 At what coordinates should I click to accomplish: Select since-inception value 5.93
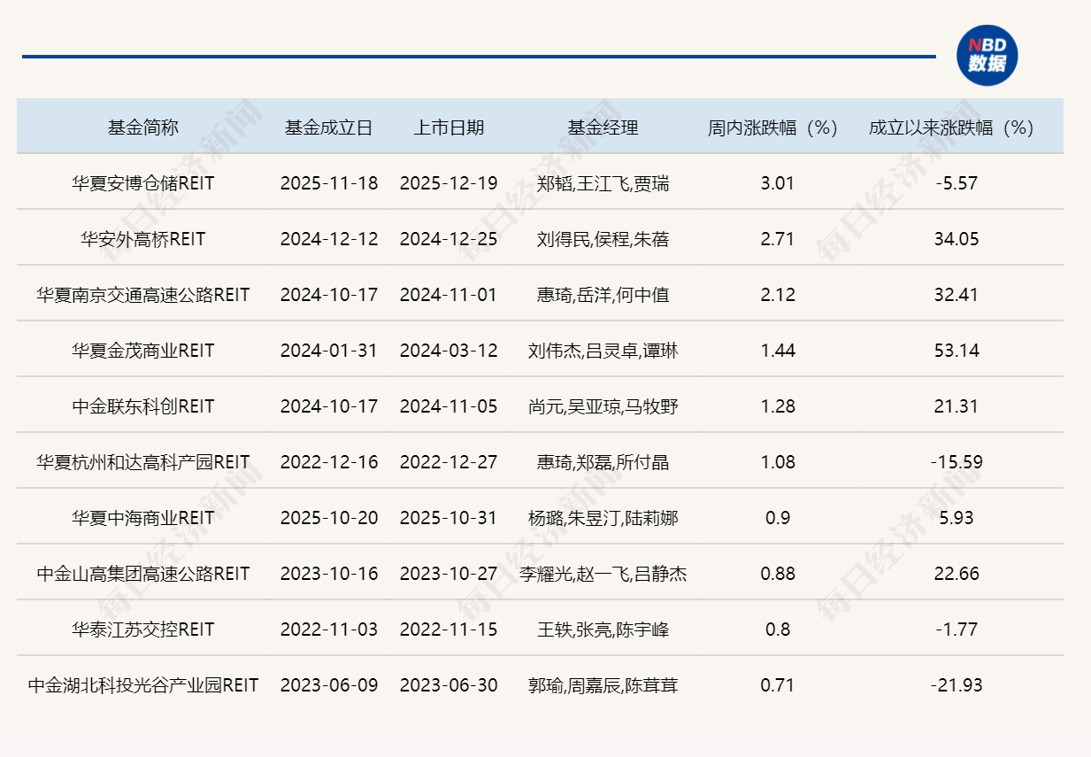point(957,518)
